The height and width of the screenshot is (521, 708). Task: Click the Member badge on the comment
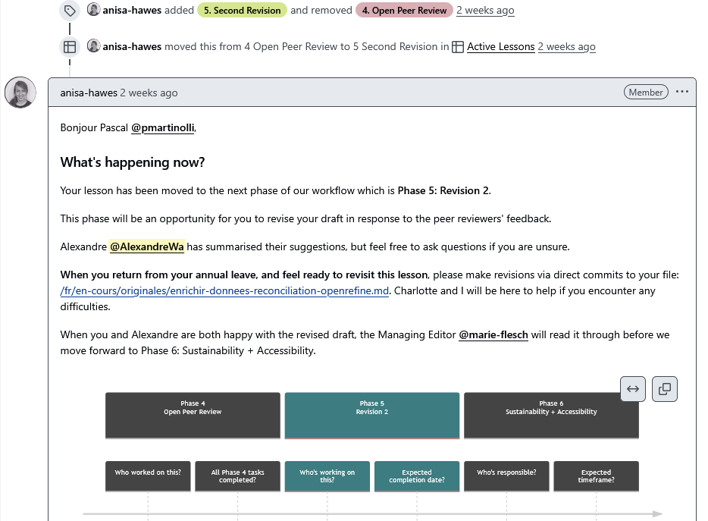coord(646,93)
